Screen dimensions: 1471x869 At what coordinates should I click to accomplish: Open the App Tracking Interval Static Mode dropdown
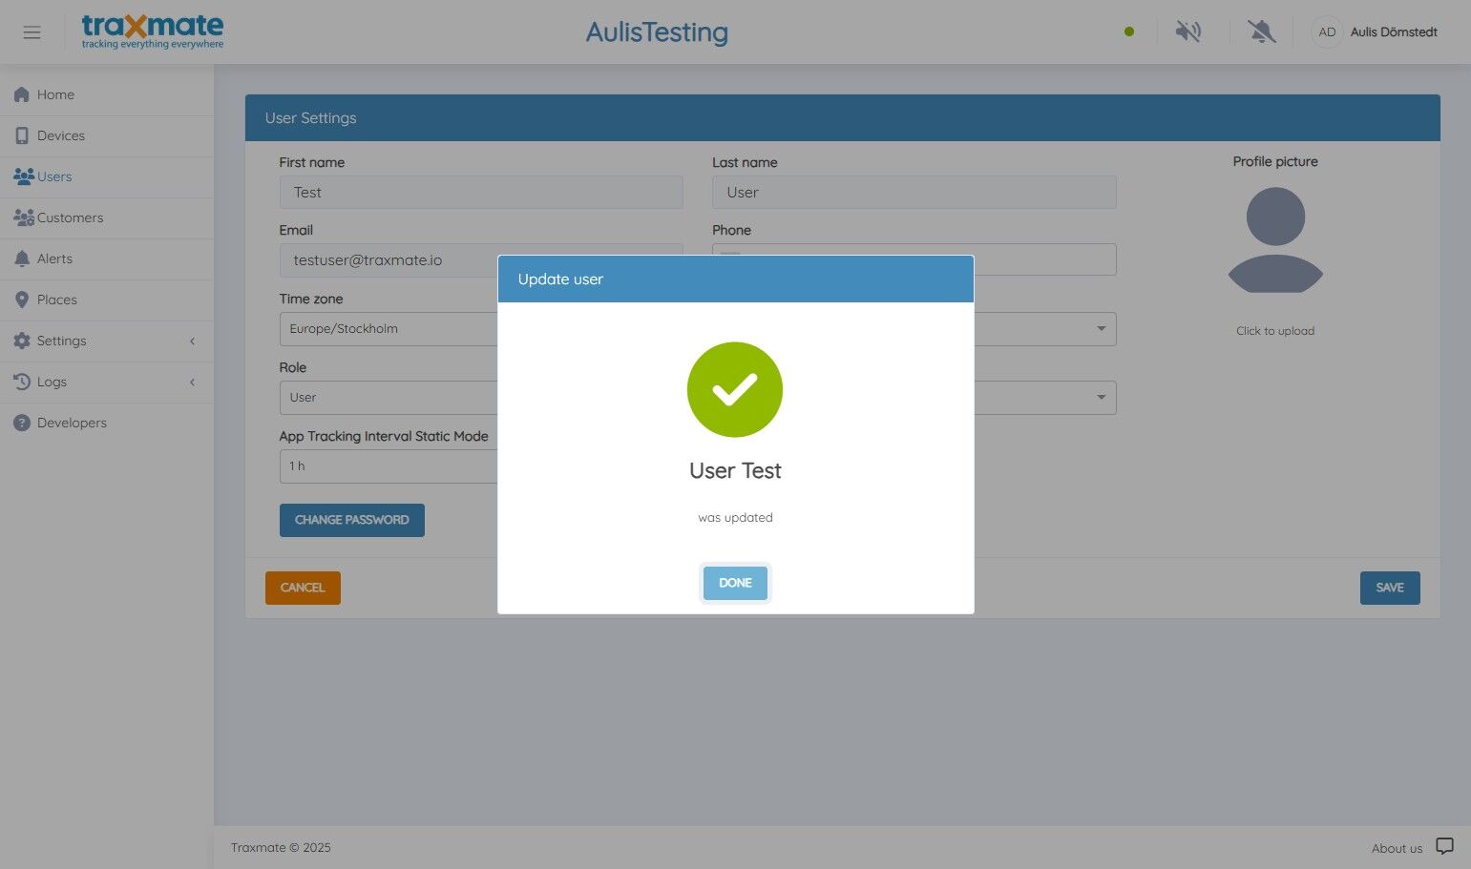tap(389, 466)
